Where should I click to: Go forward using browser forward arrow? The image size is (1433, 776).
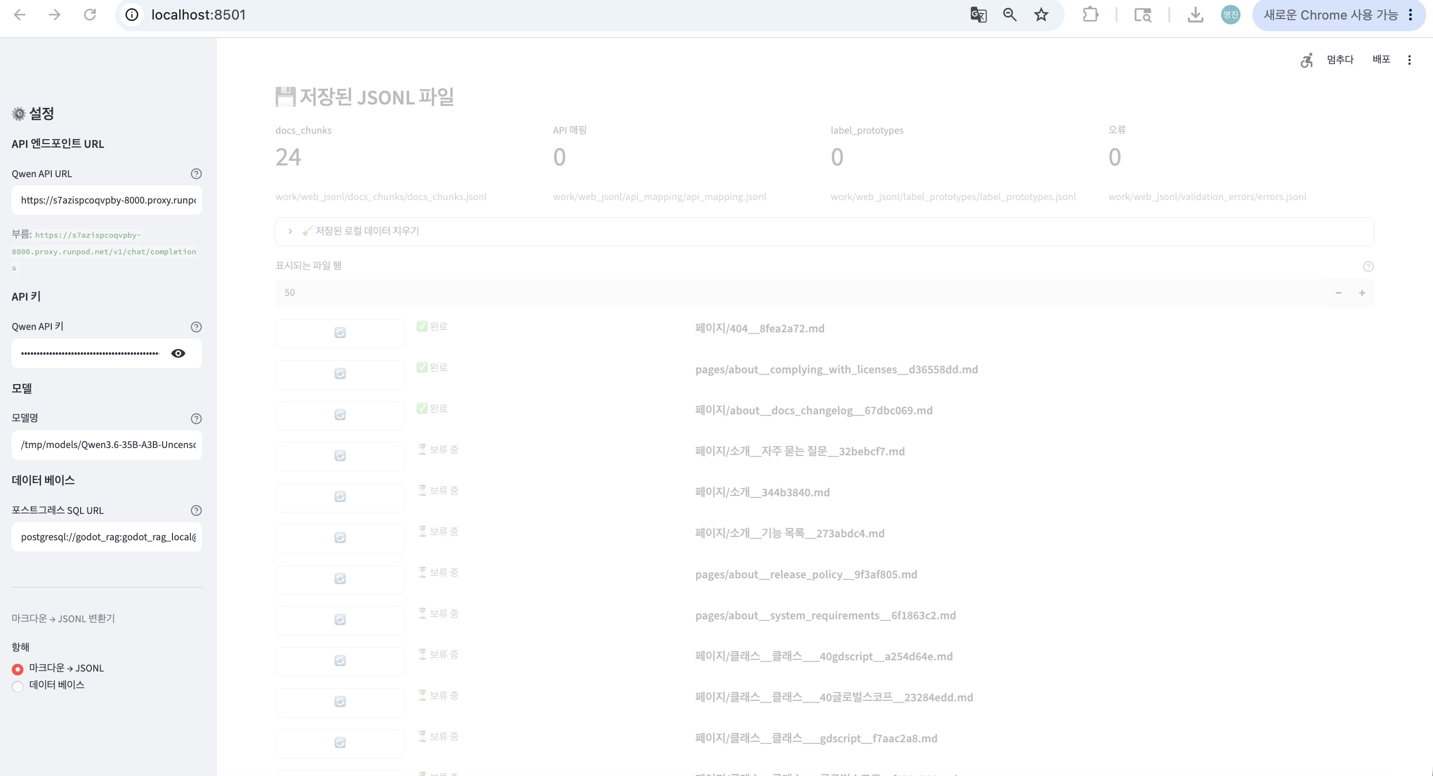tap(55, 15)
